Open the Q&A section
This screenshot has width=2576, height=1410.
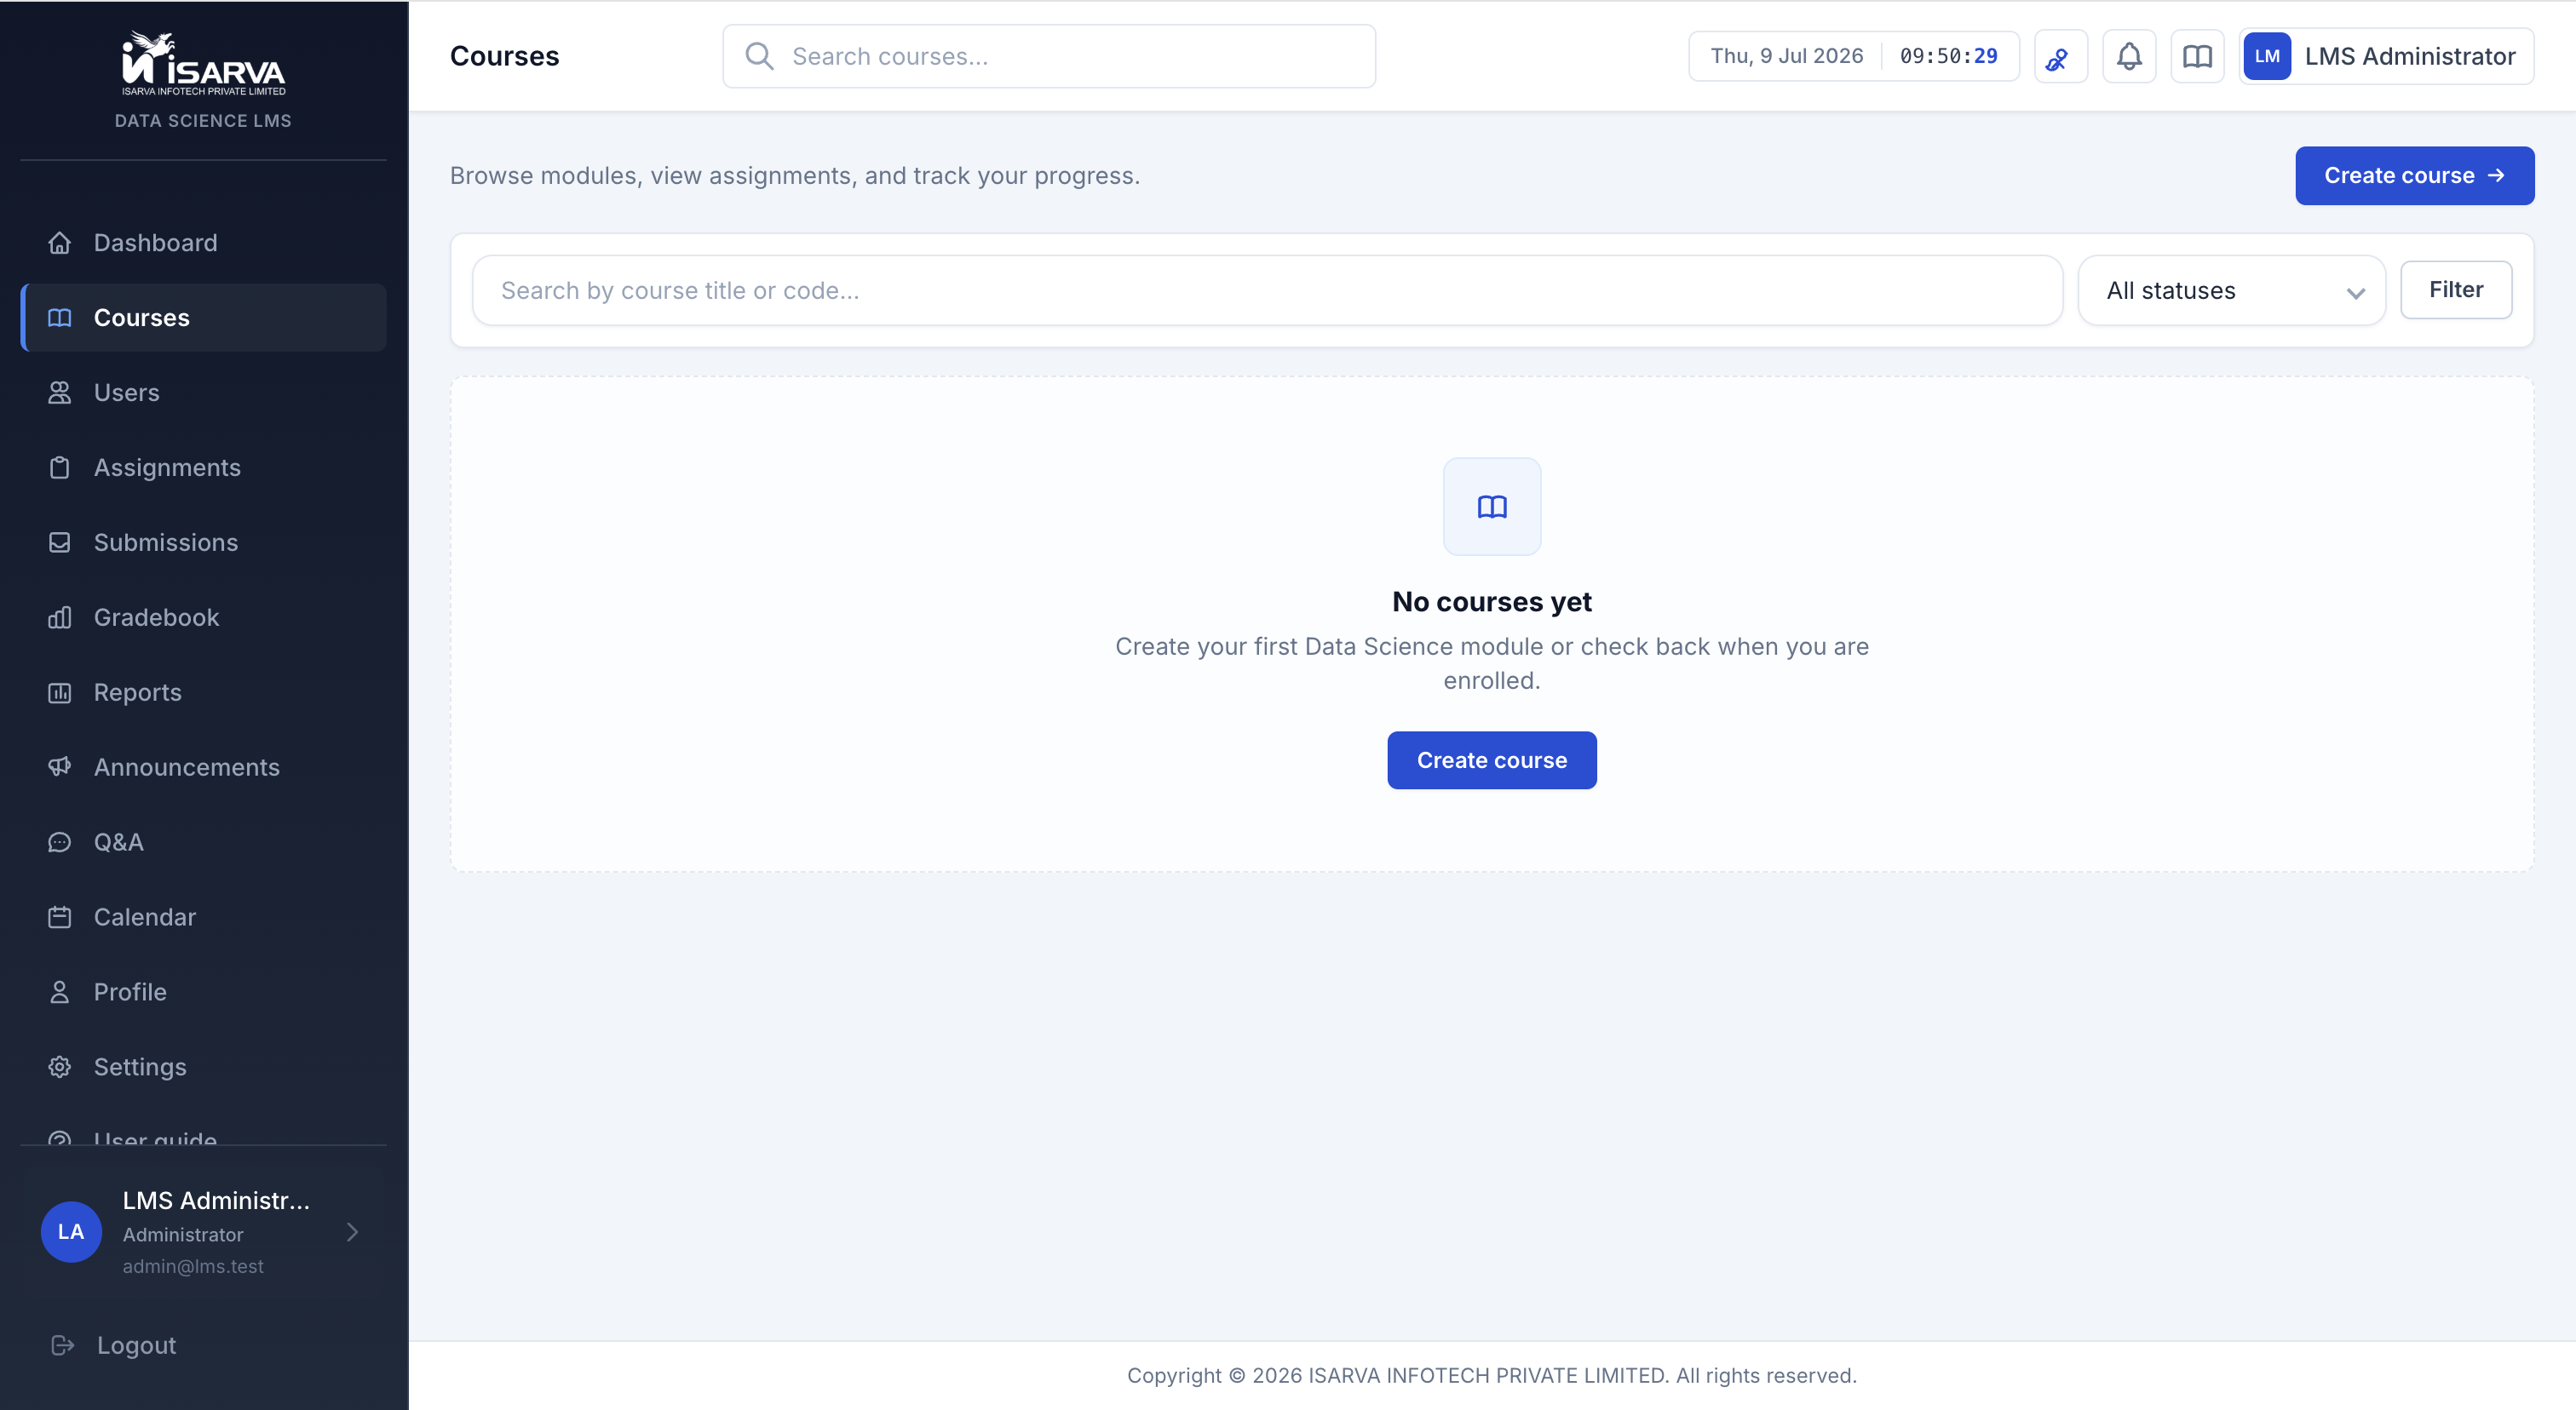tap(203, 842)
